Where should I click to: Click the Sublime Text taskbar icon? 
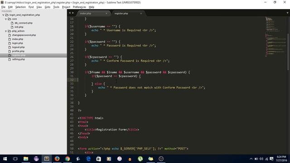pyautogui.click(x=47, y=159)
